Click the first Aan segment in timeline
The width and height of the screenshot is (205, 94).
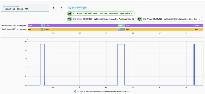point(34,29)
